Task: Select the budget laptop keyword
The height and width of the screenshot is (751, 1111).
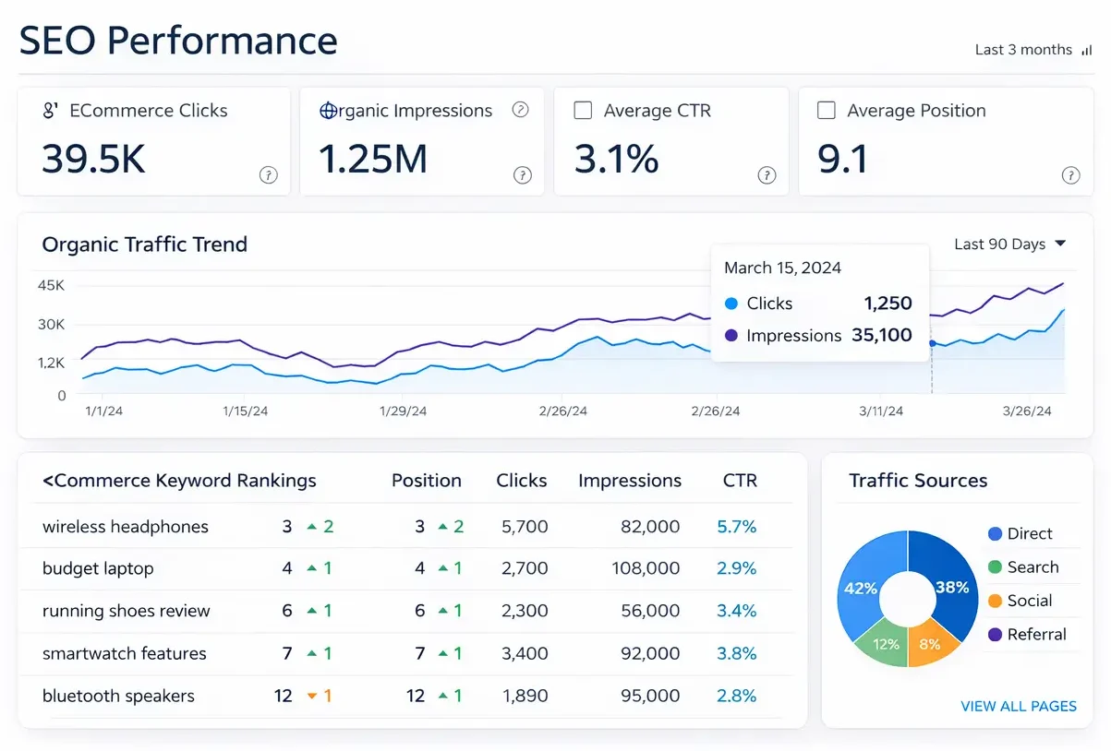Action: click(x=98, y=568)
